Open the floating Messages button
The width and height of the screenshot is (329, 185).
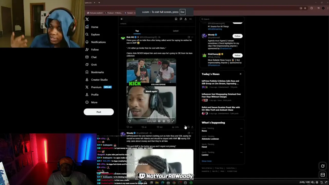coord(323,175)
